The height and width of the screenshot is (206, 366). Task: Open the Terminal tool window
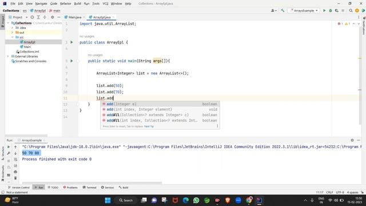point(89,187)
